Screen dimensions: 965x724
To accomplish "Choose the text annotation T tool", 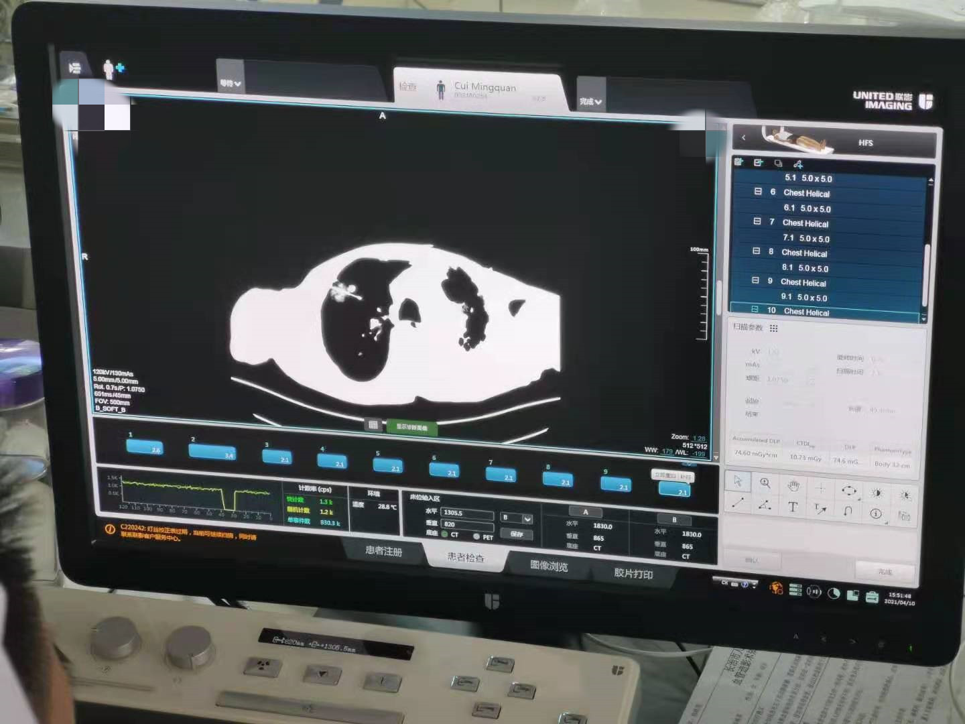I will click(x=792, y=507).
